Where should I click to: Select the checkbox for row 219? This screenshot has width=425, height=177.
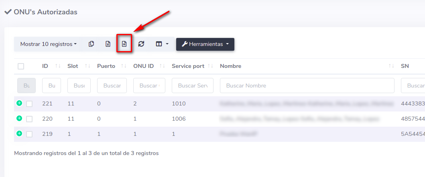click(x=29, y=134)
